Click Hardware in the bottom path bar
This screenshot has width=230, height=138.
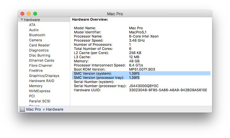pyautogui.click(x=55, y=109)
